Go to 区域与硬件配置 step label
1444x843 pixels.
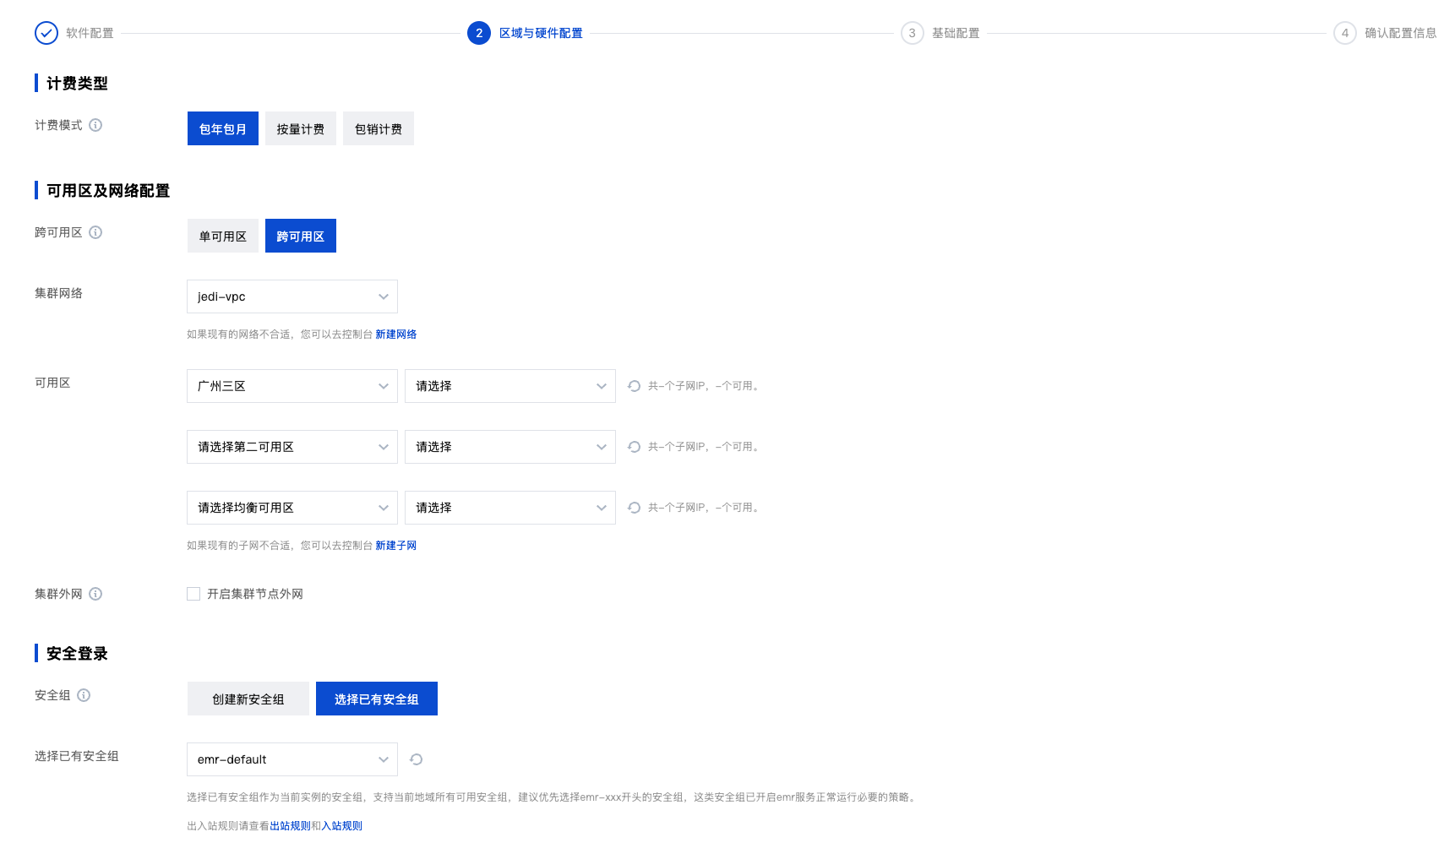[541, 33]
